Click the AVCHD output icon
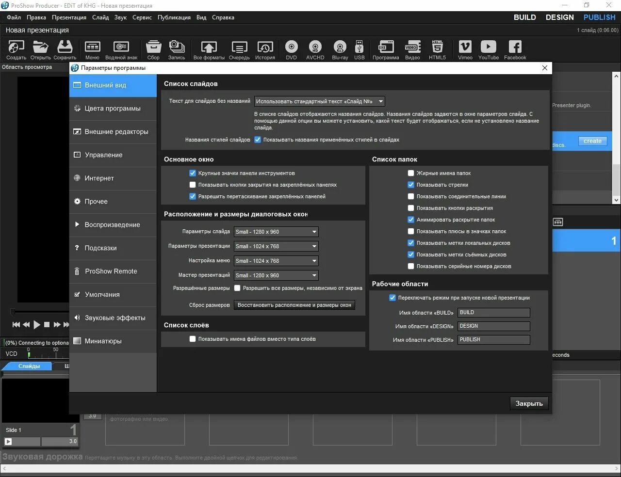This screenshot has width=621, height=477. tap(315, 50)
